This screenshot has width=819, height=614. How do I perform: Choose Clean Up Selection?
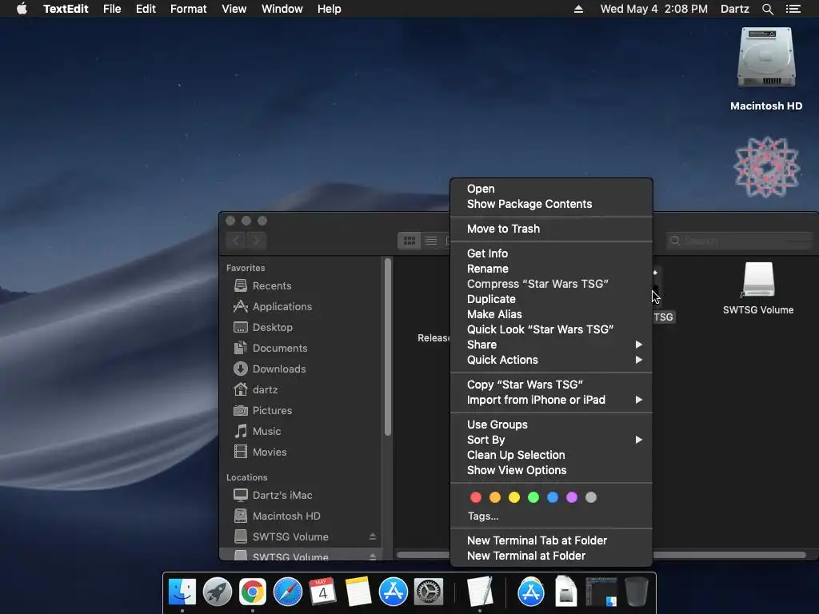[552, 455]
